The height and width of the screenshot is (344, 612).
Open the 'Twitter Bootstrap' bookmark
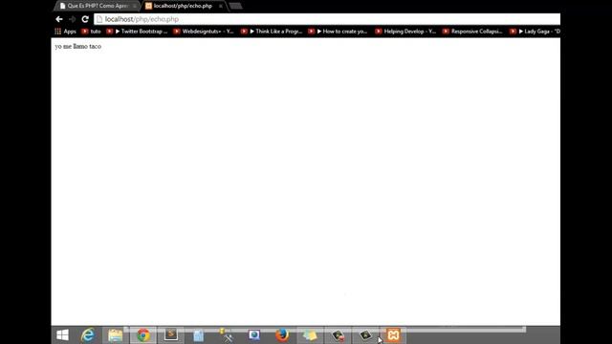pyautogui.click(x=137, y=32)
